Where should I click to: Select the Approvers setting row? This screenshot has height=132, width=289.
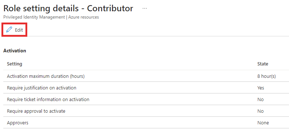(146, 123)
